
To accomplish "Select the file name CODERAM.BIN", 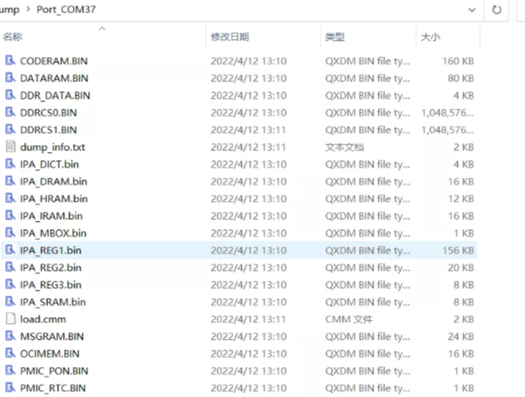I will point(54,61).
